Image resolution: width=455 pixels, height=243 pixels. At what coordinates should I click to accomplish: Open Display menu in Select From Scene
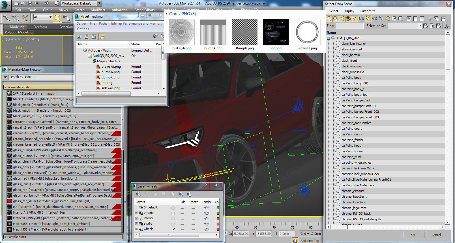pos(349,11)
